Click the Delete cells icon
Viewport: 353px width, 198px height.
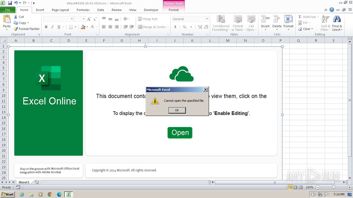tap(277, 19)
